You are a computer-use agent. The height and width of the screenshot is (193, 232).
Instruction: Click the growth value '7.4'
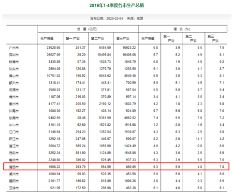tap(156, 118)
